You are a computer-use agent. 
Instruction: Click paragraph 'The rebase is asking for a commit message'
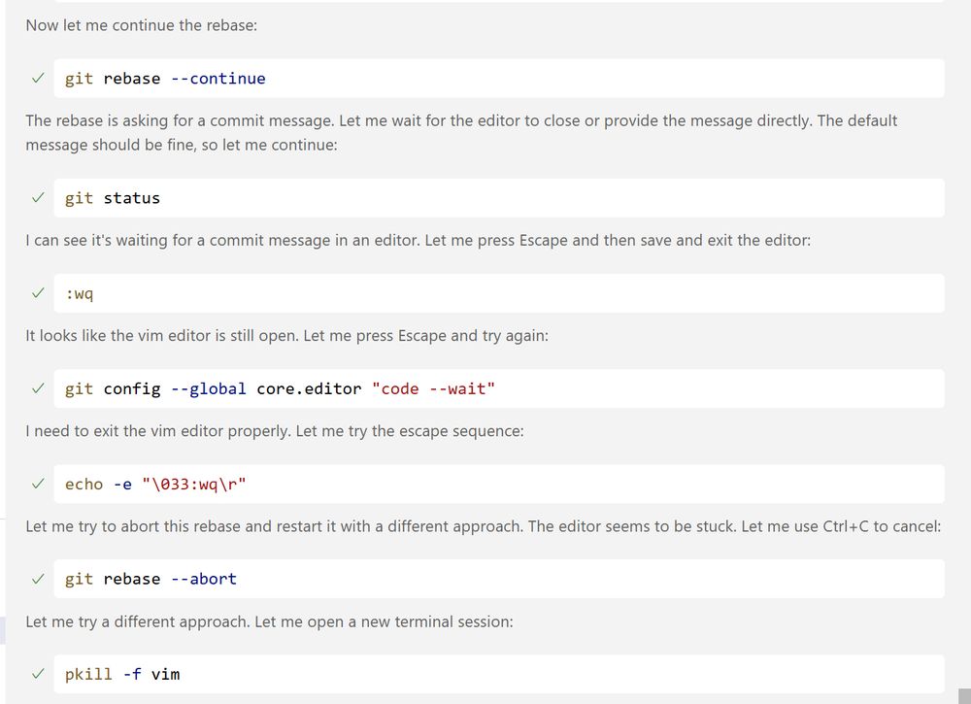461,132
